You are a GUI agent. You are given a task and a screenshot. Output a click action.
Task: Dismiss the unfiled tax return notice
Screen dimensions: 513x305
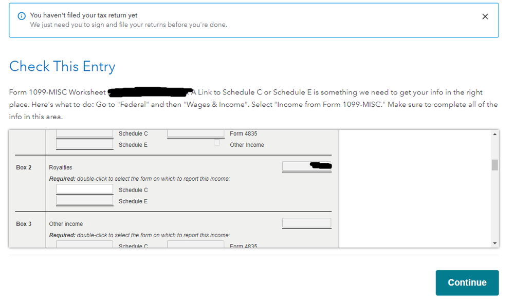point(485,16)
